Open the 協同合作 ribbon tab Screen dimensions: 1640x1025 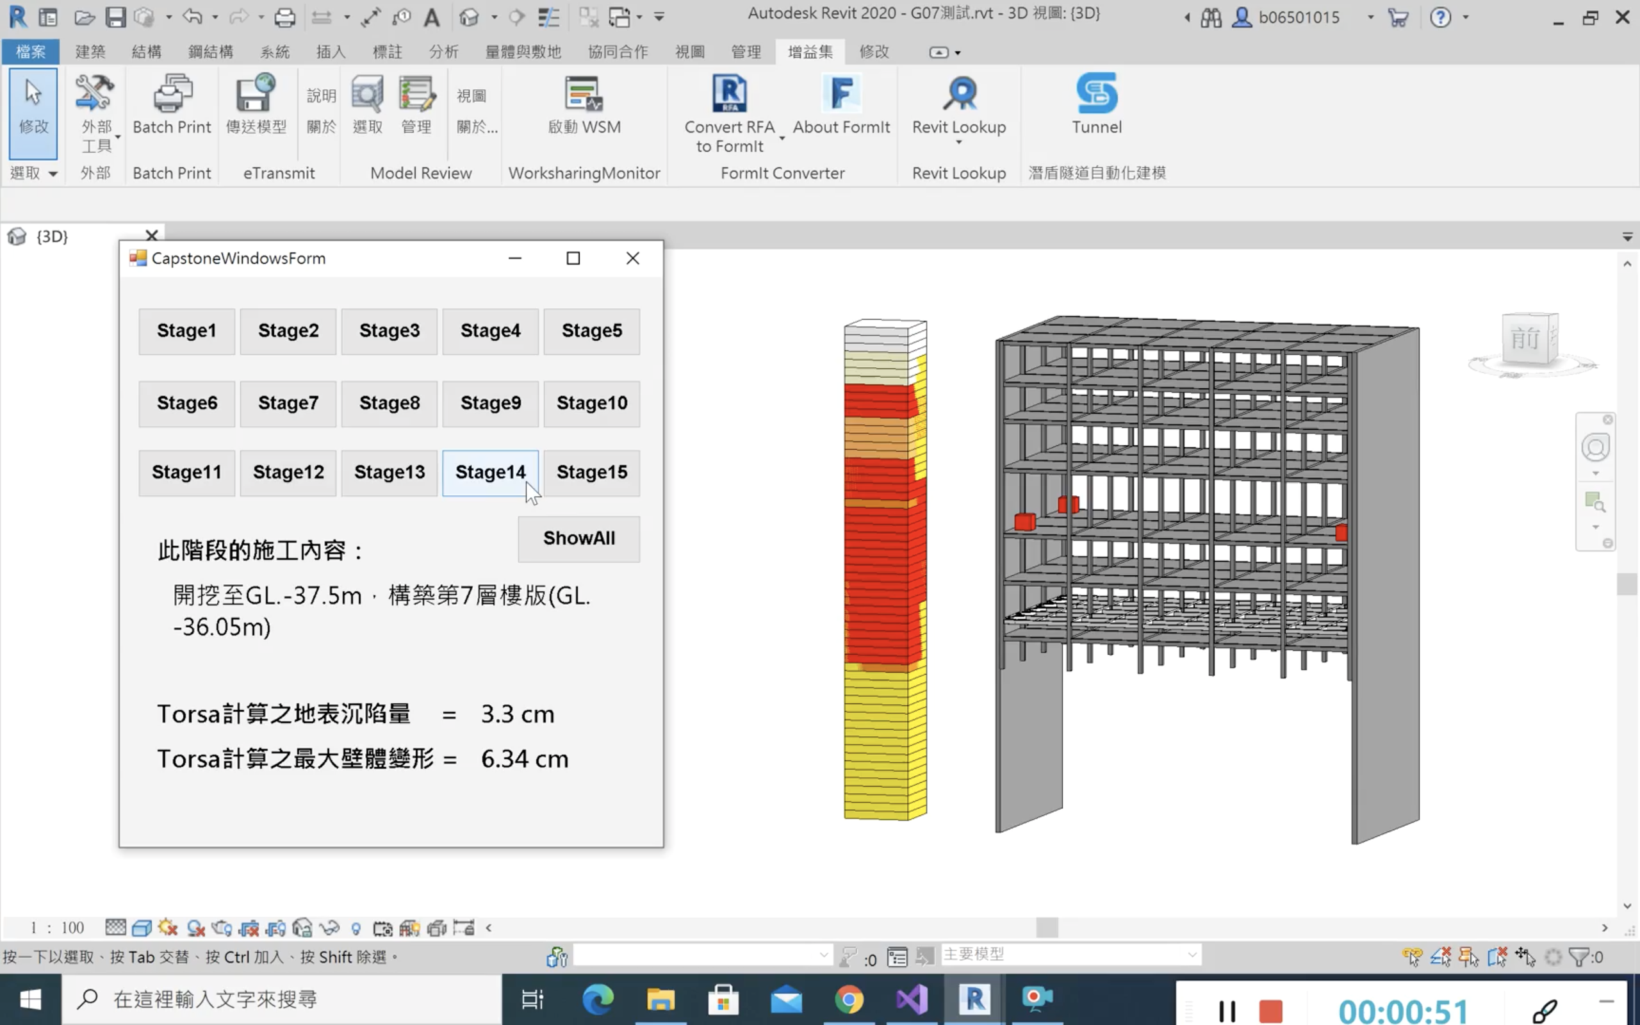pyautogui.click(x=616, y=51)
